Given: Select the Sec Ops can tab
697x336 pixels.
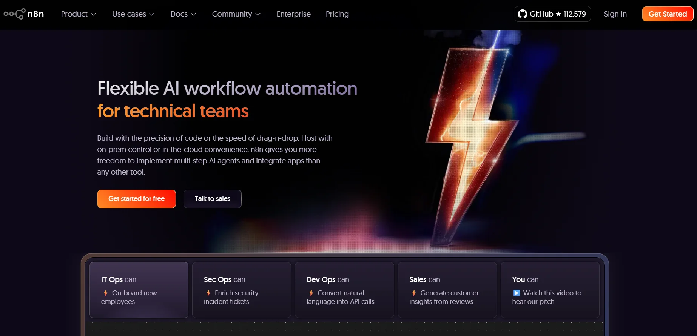Looking at the screenshot, I should coord(241,290).
